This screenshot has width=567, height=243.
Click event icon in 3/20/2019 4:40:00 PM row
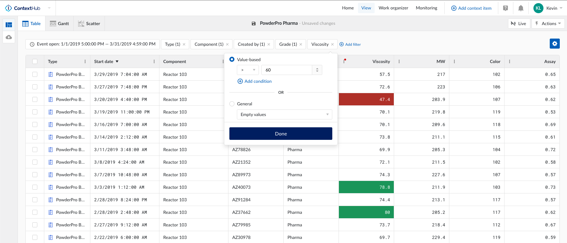pos(51,99)
